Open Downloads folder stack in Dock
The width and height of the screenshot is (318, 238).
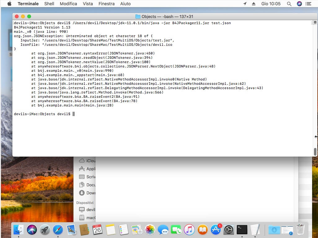pos(274,230)
